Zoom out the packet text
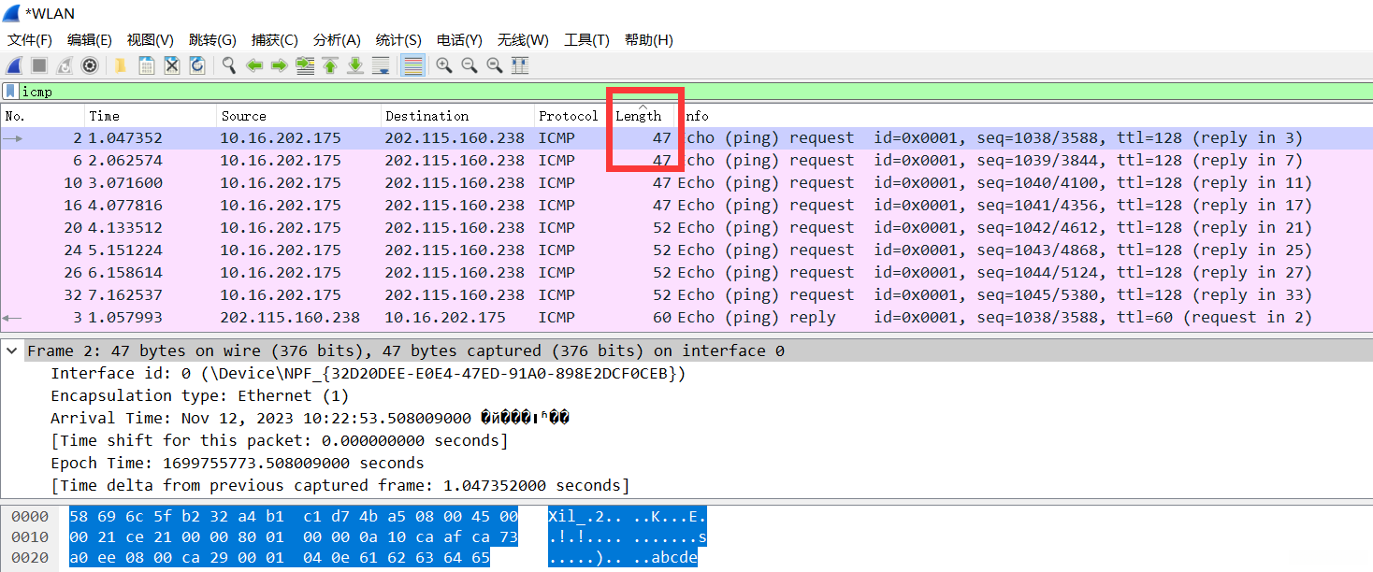Viewport: 1373px width, 572px height. [x=470, y=65]
